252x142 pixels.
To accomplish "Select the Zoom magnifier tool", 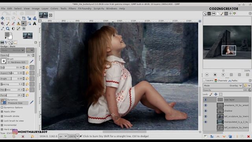I will click(x=8, y=29).
